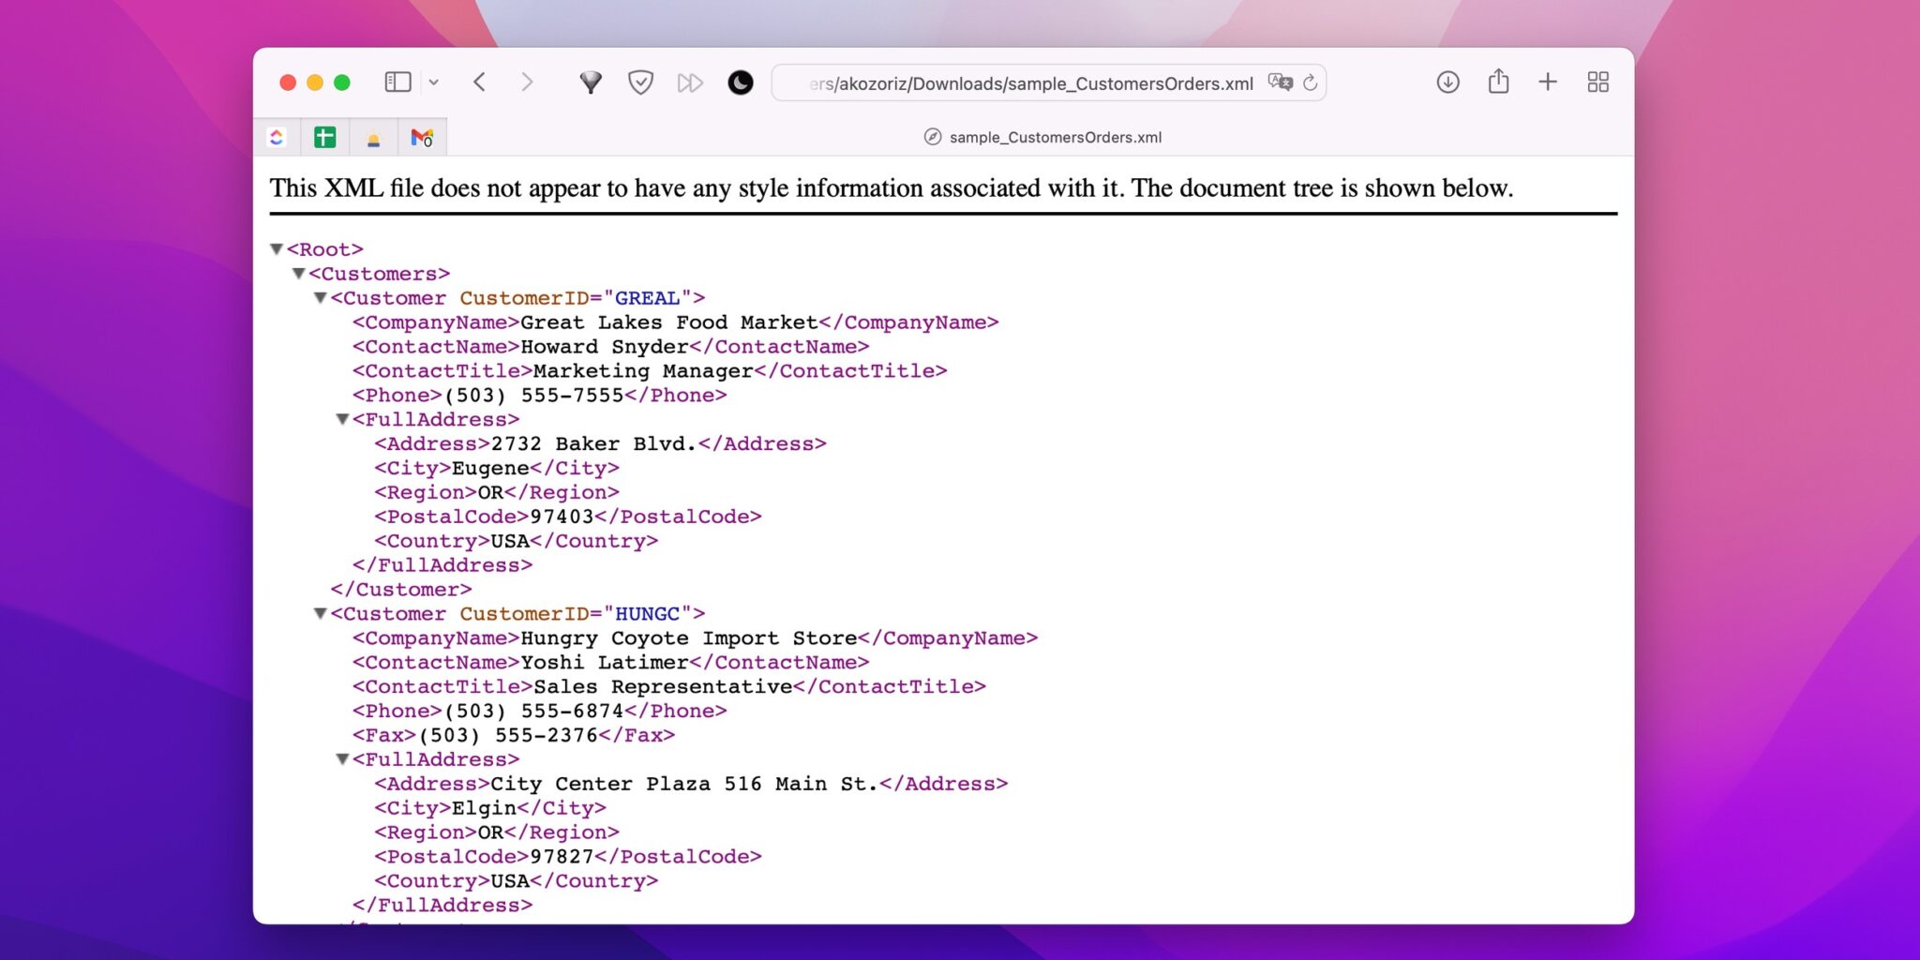Toggle the Safari sidebar
Image resolution: width=1920 pixels, height=960 pixels.
(x=397, y=82)
